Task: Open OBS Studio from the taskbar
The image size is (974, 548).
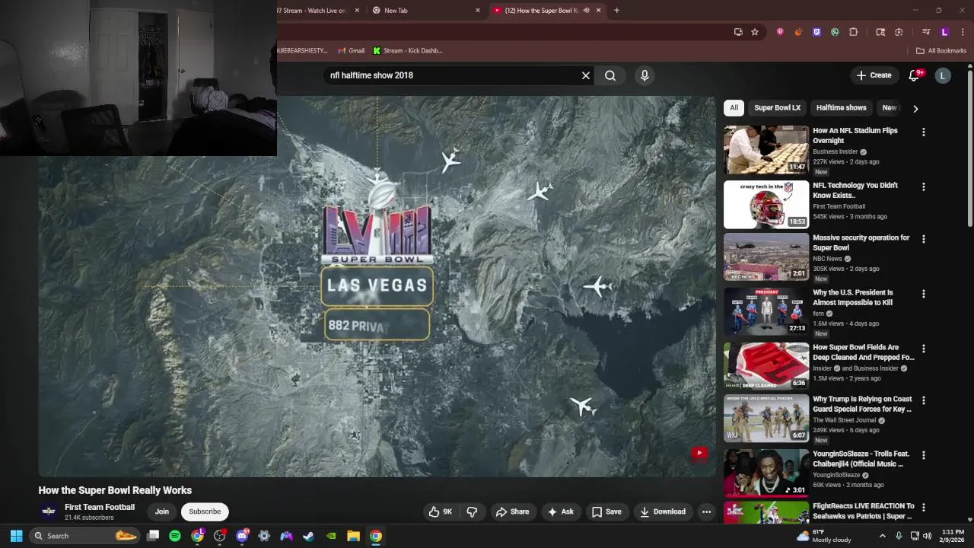Action: 220,536
